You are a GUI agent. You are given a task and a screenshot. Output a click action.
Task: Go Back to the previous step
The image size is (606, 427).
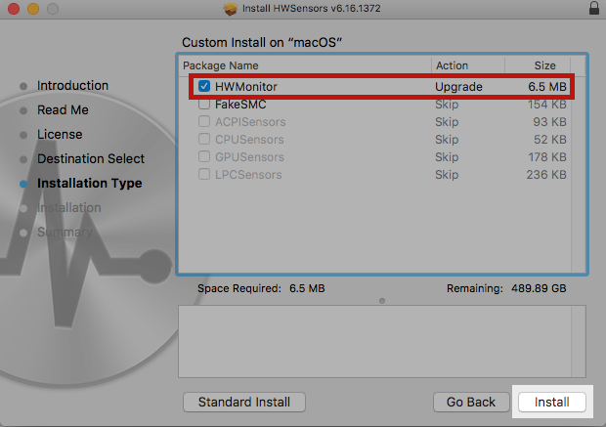[x=471, y=402]
